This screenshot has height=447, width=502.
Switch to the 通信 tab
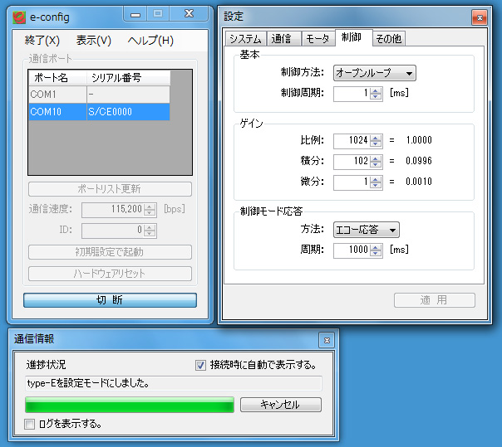click(283, 39)
